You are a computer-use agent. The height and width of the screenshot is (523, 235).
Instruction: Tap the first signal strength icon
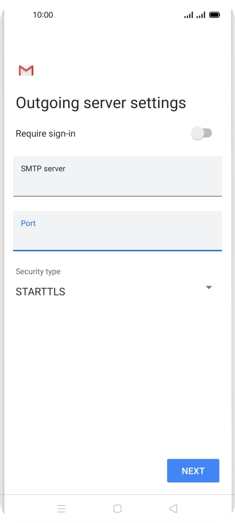click(x=188, y=15)
